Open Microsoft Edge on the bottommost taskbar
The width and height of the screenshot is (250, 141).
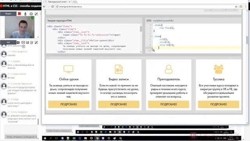(x=80, y=138)
